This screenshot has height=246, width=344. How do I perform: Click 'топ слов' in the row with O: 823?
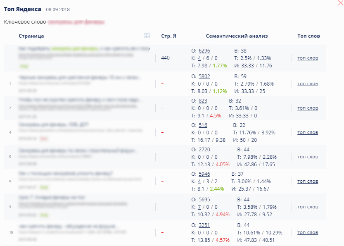click(308, 108)
